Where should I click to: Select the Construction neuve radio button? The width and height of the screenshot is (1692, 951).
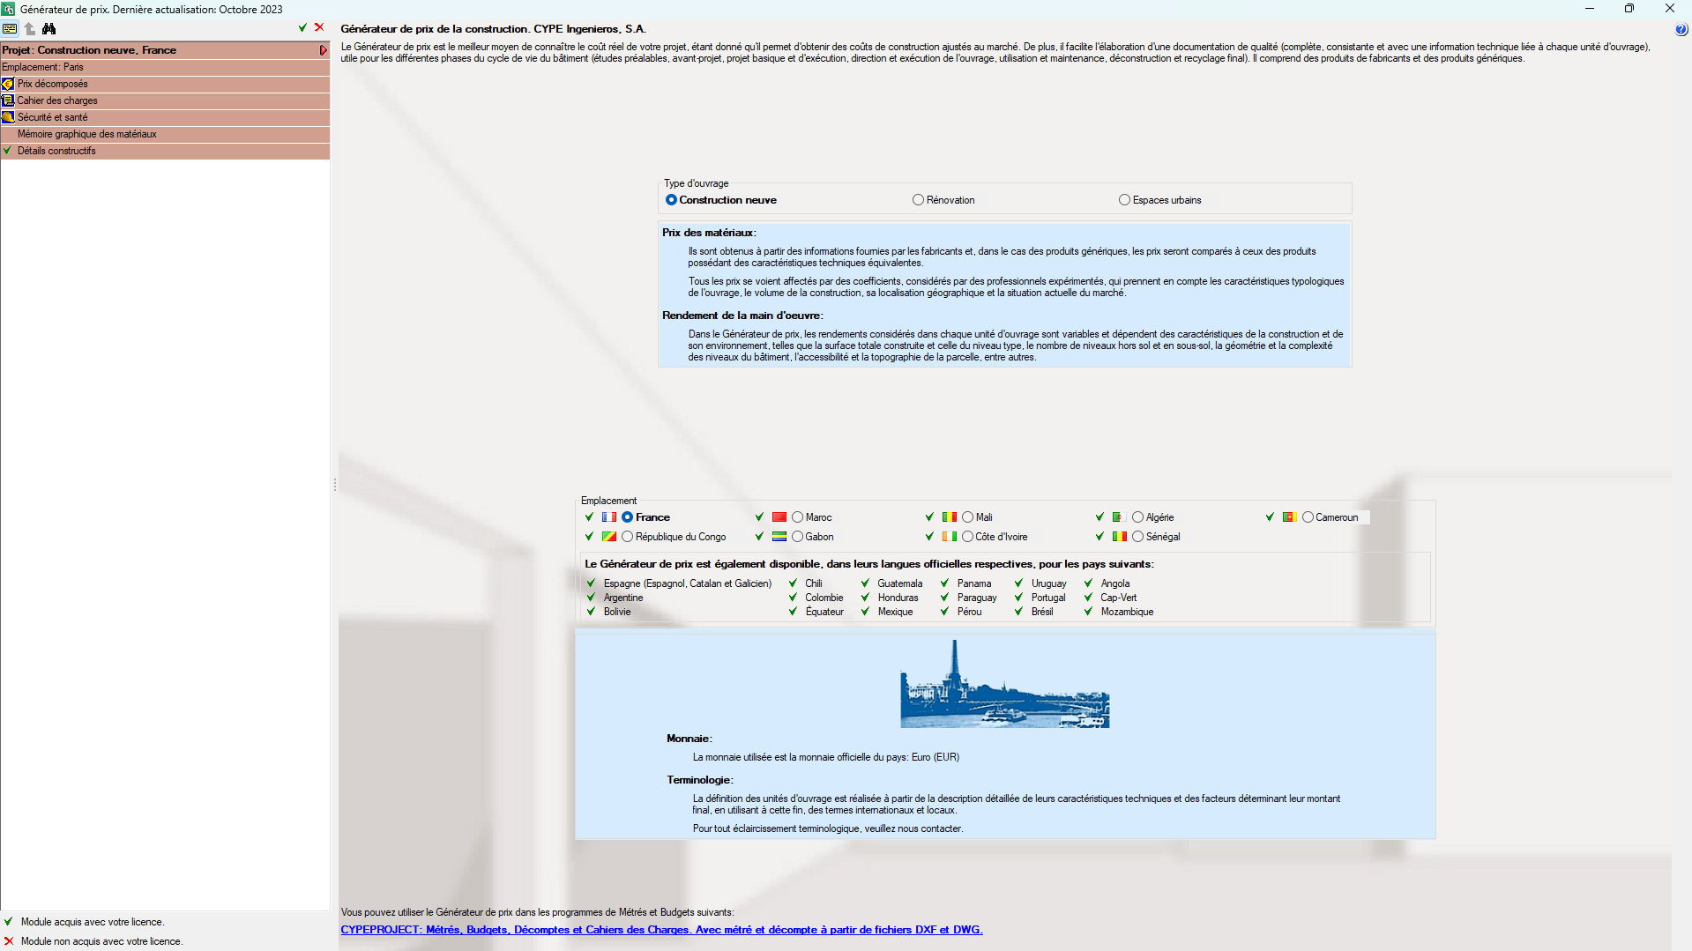pos(672,200)
